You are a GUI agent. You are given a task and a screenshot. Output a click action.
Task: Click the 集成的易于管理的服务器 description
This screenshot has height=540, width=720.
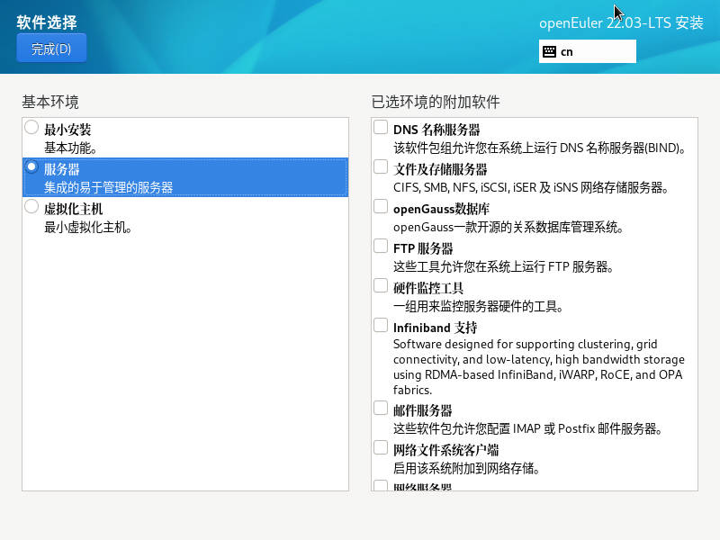click(108, 187)
